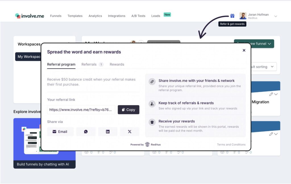The width and height of the screenshot is (291, 184).
Task: Open the Build funnels by chatting with AI card
Action: pyautogui.click(x=44, y=143)
